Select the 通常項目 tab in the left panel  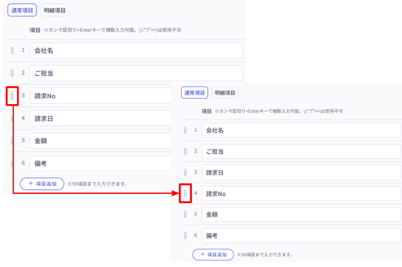pos(22,10)
